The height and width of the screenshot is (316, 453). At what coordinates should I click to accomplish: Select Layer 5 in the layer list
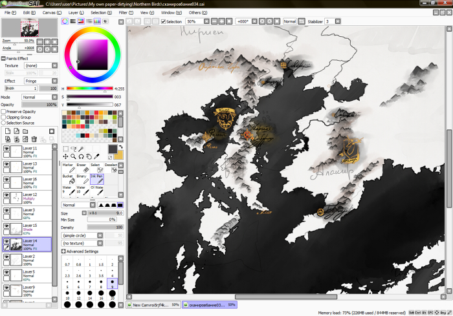tap(27, 275)
